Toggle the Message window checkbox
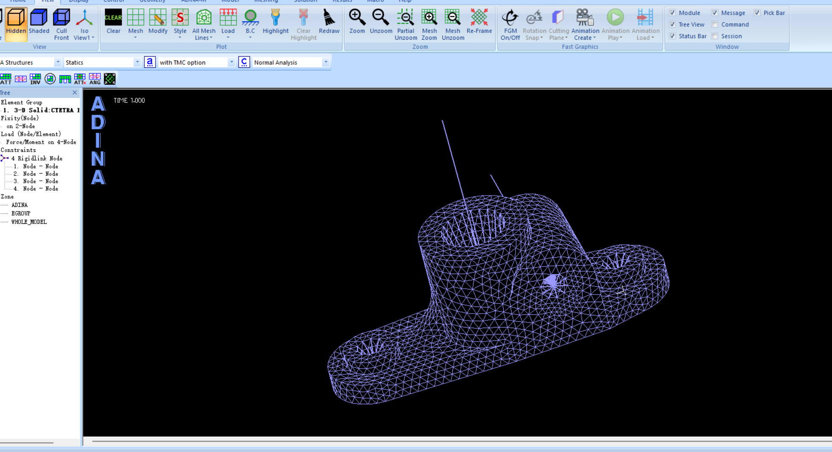The width and height of the screenshot is (832, 452). click(715, 13)
